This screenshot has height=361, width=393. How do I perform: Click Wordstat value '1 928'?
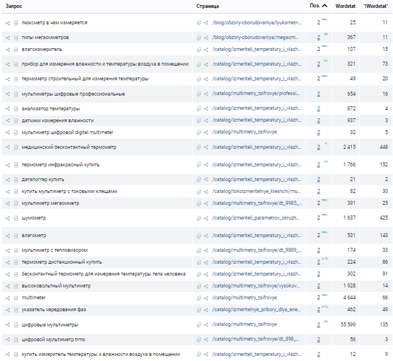click(x=350, y=286)
